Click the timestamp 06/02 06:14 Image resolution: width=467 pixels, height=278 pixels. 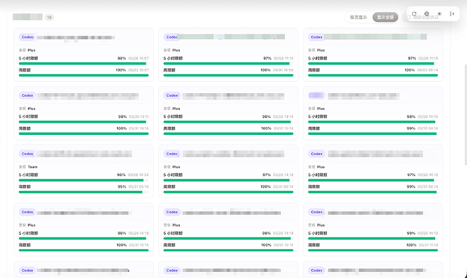pyautogui.click(x=428, y=70)
